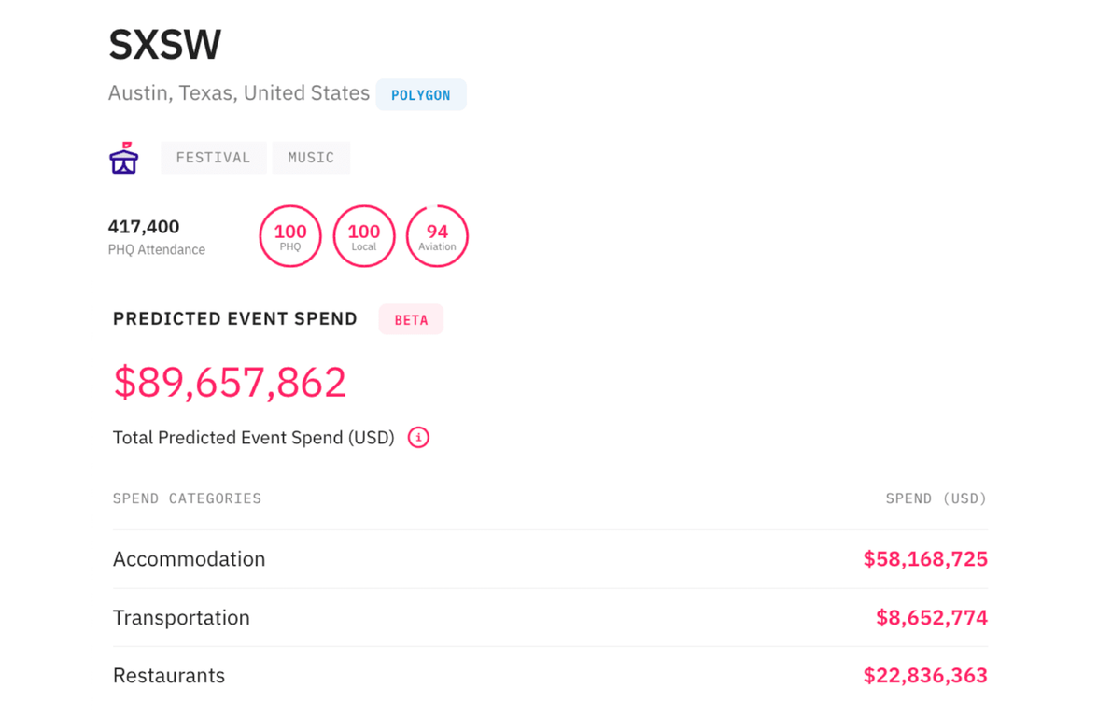Select the PHQ rank score circle showing 100
Screen dimensions: 1098x716
(289, 236)
